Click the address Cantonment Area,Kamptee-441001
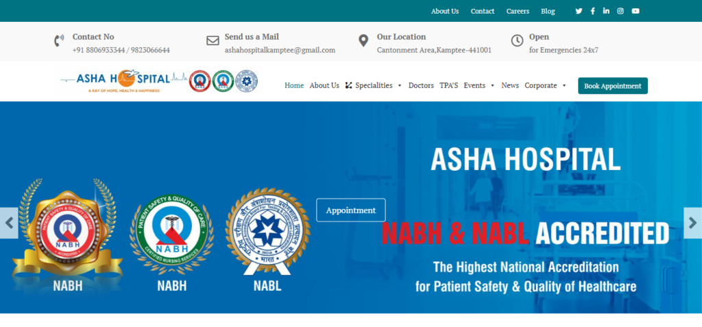702x327 pixels. click(434, 50)
